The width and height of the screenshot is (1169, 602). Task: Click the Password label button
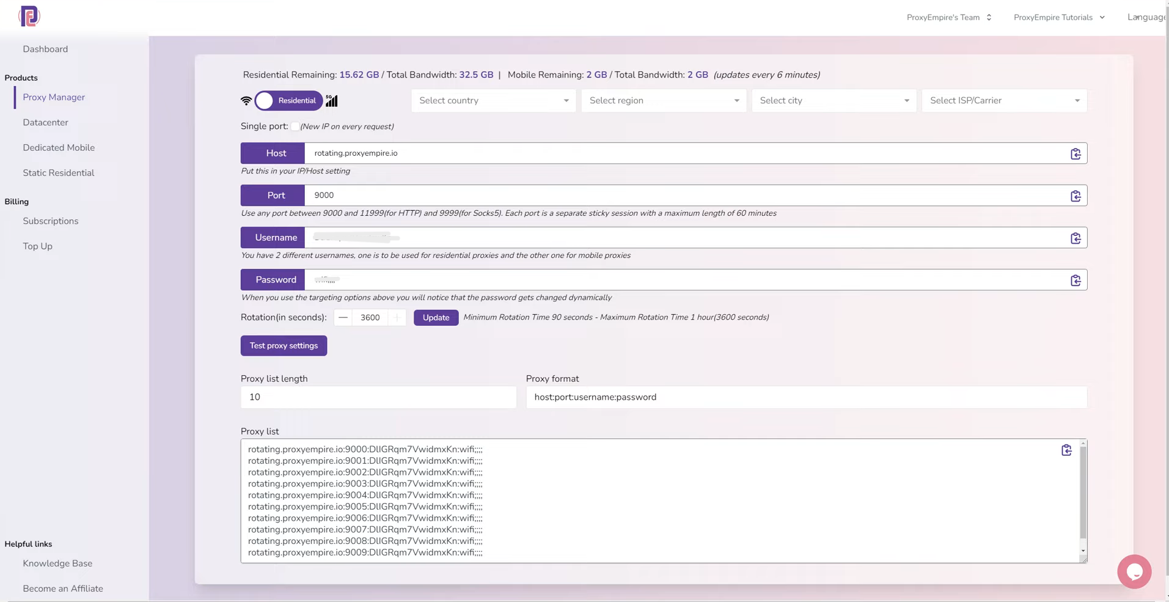(x=273, y=280)
